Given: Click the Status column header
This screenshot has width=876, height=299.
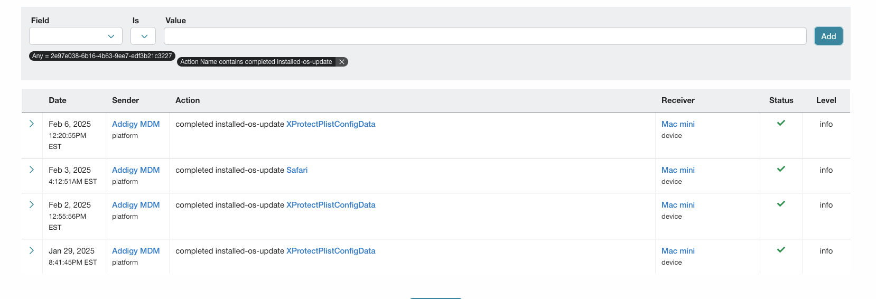Looking at the screenshot, I should click(x=781, y=100).
